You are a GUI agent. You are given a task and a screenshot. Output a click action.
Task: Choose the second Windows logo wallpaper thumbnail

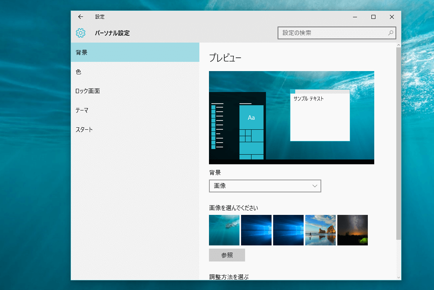288,230
